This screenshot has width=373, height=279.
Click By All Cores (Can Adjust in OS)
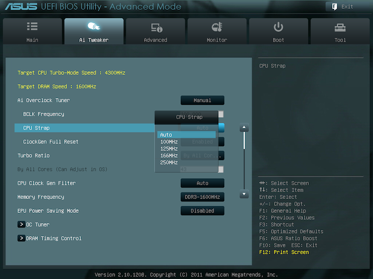click(x=62, y=169)
